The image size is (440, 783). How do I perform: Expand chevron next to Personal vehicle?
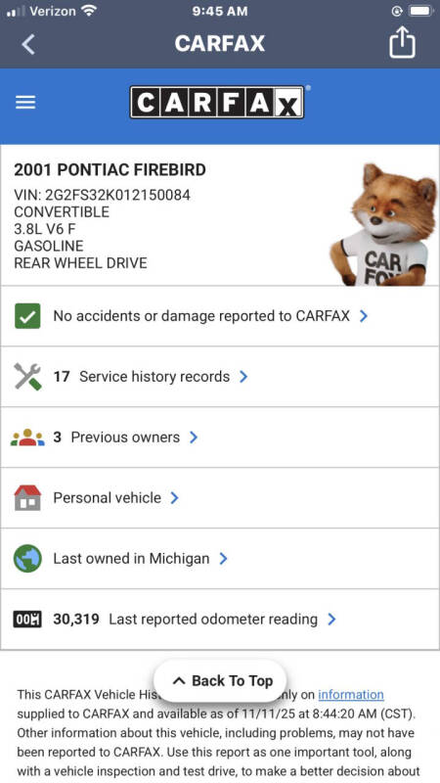click(x=175, y=498)
